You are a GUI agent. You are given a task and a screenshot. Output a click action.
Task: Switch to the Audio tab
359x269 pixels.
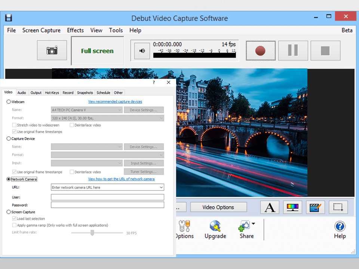tap(22, 93)
